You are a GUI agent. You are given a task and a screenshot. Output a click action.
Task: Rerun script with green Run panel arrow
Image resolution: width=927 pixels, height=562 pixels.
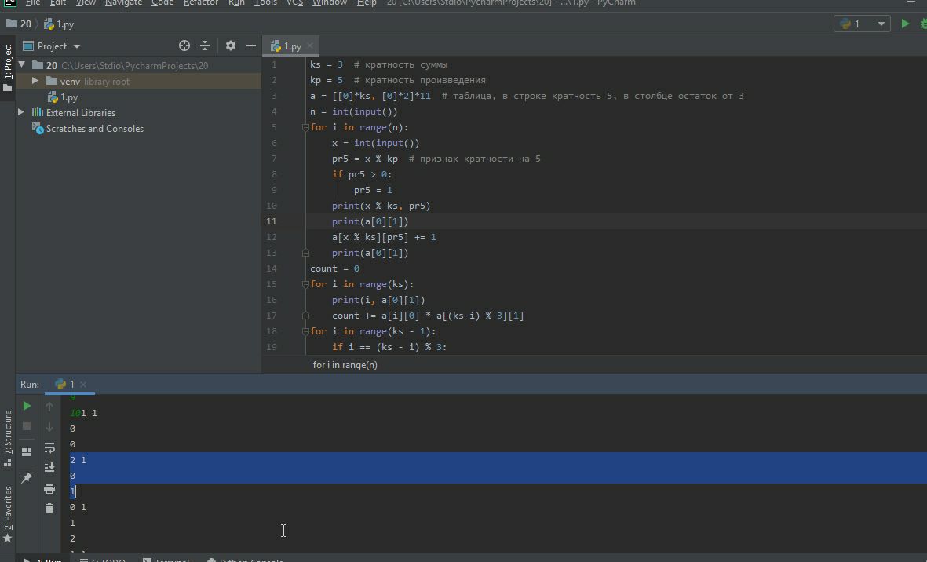27,406
